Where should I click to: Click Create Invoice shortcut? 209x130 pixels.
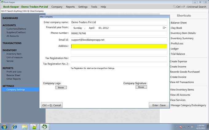click(178, 77)
